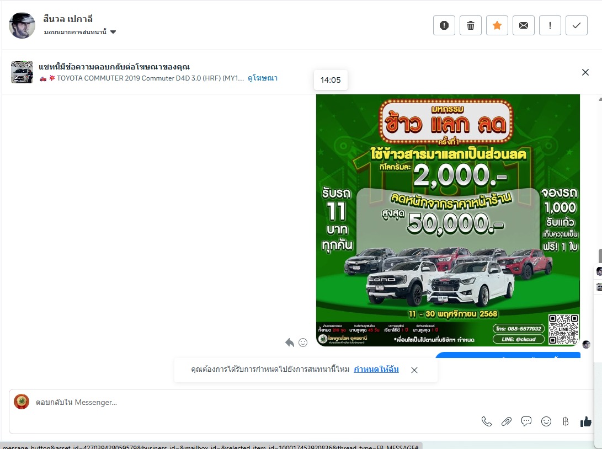Click กำหนดให้ฉัน assign-to-me link
Viewport: 602px width, 449px height.
pos(376,369)
